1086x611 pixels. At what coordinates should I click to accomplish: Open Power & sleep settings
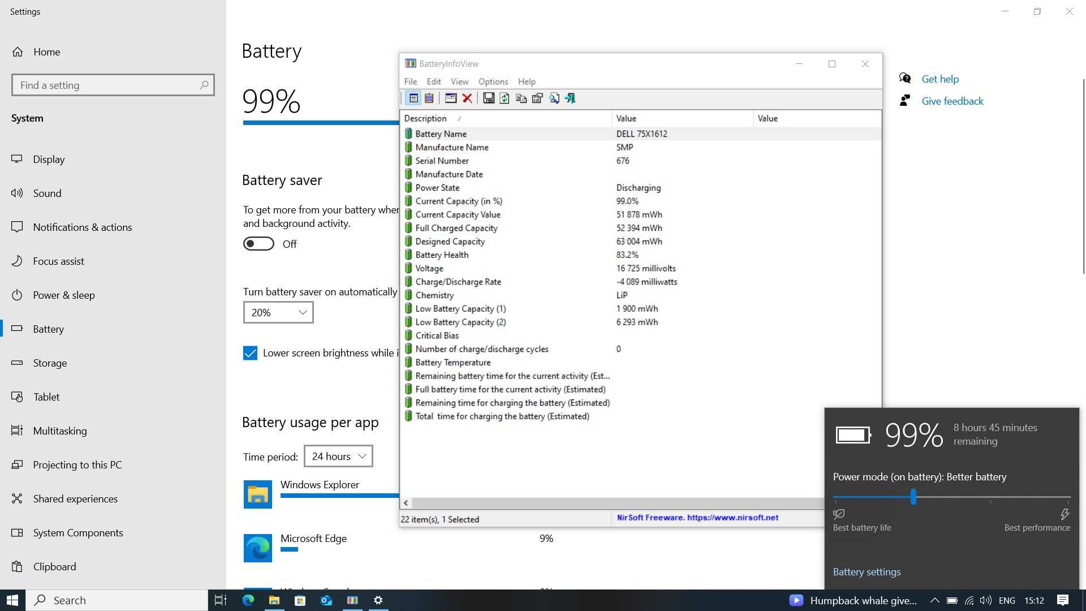113,295
